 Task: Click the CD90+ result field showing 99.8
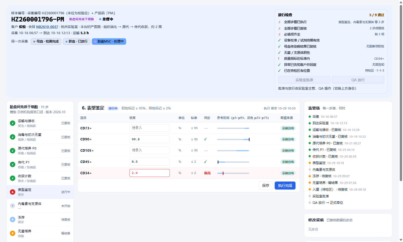coord(149,139)
